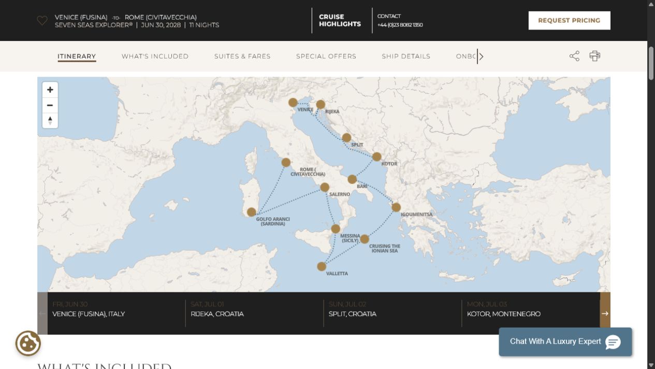655x369 pixels.
Task: Select the Split map marker
Action: point(346,138)
